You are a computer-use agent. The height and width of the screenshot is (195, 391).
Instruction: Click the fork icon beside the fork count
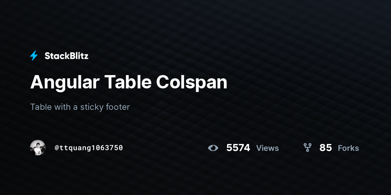(x=307, y=148)
